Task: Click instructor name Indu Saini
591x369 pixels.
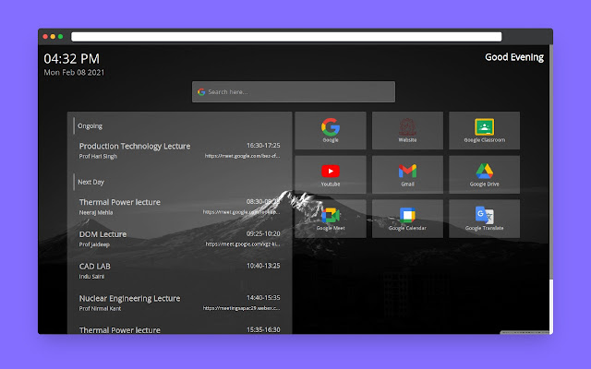Action: tap(91, 277)
